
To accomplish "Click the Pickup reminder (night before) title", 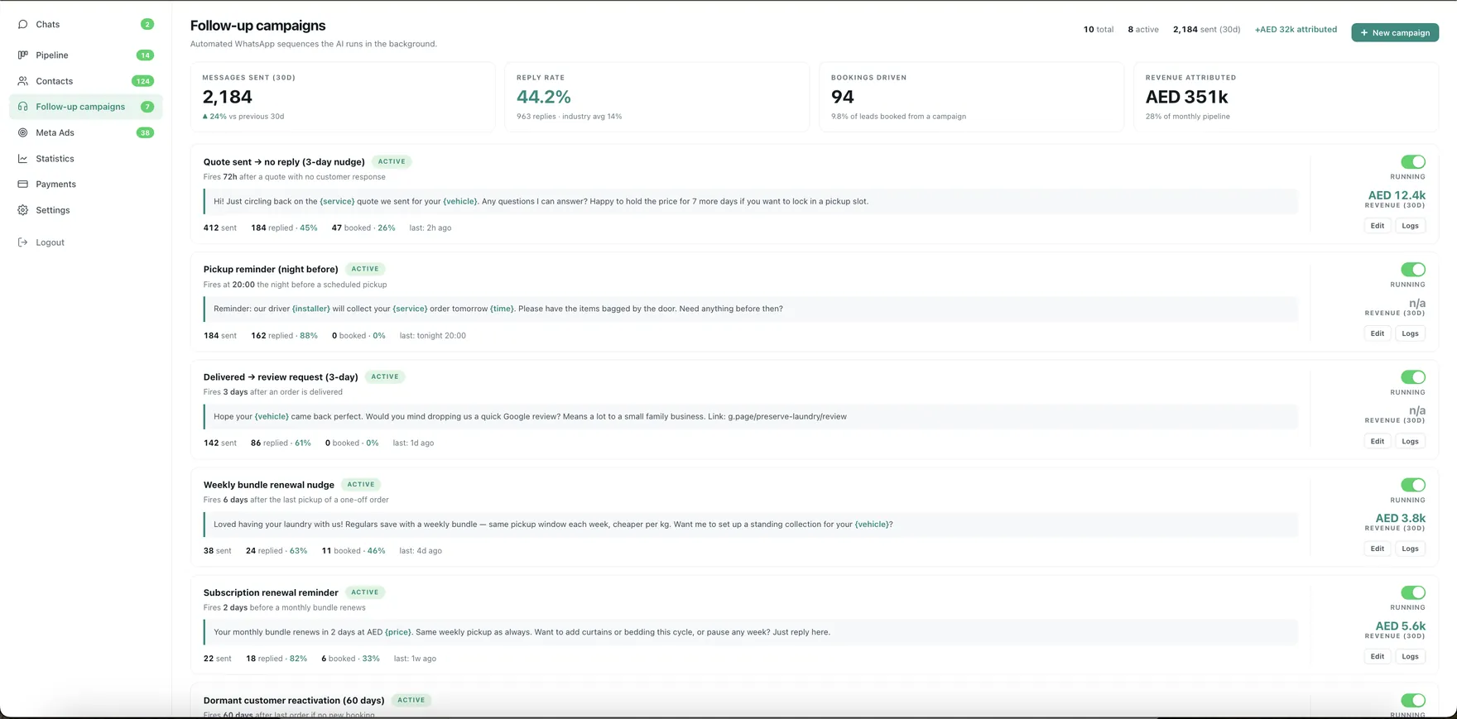I will coord(271,269).
